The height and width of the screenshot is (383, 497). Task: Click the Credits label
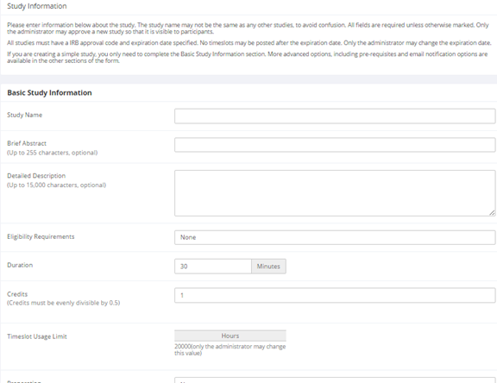(x=17, y=294)
